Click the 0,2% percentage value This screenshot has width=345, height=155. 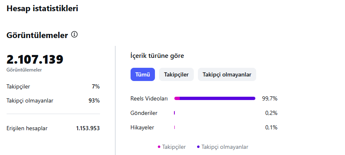(x=271, y=113)
